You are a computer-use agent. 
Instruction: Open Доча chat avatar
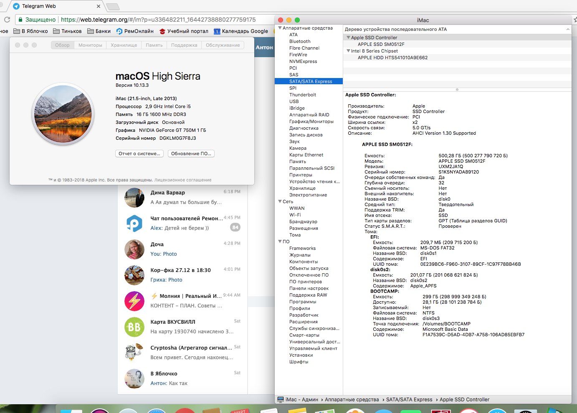(134, 249)
